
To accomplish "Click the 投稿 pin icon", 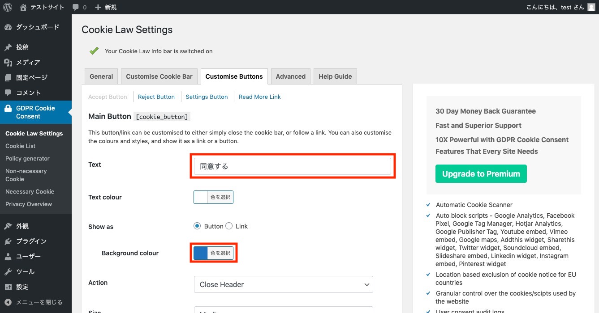I will click(x=8, y=47).
